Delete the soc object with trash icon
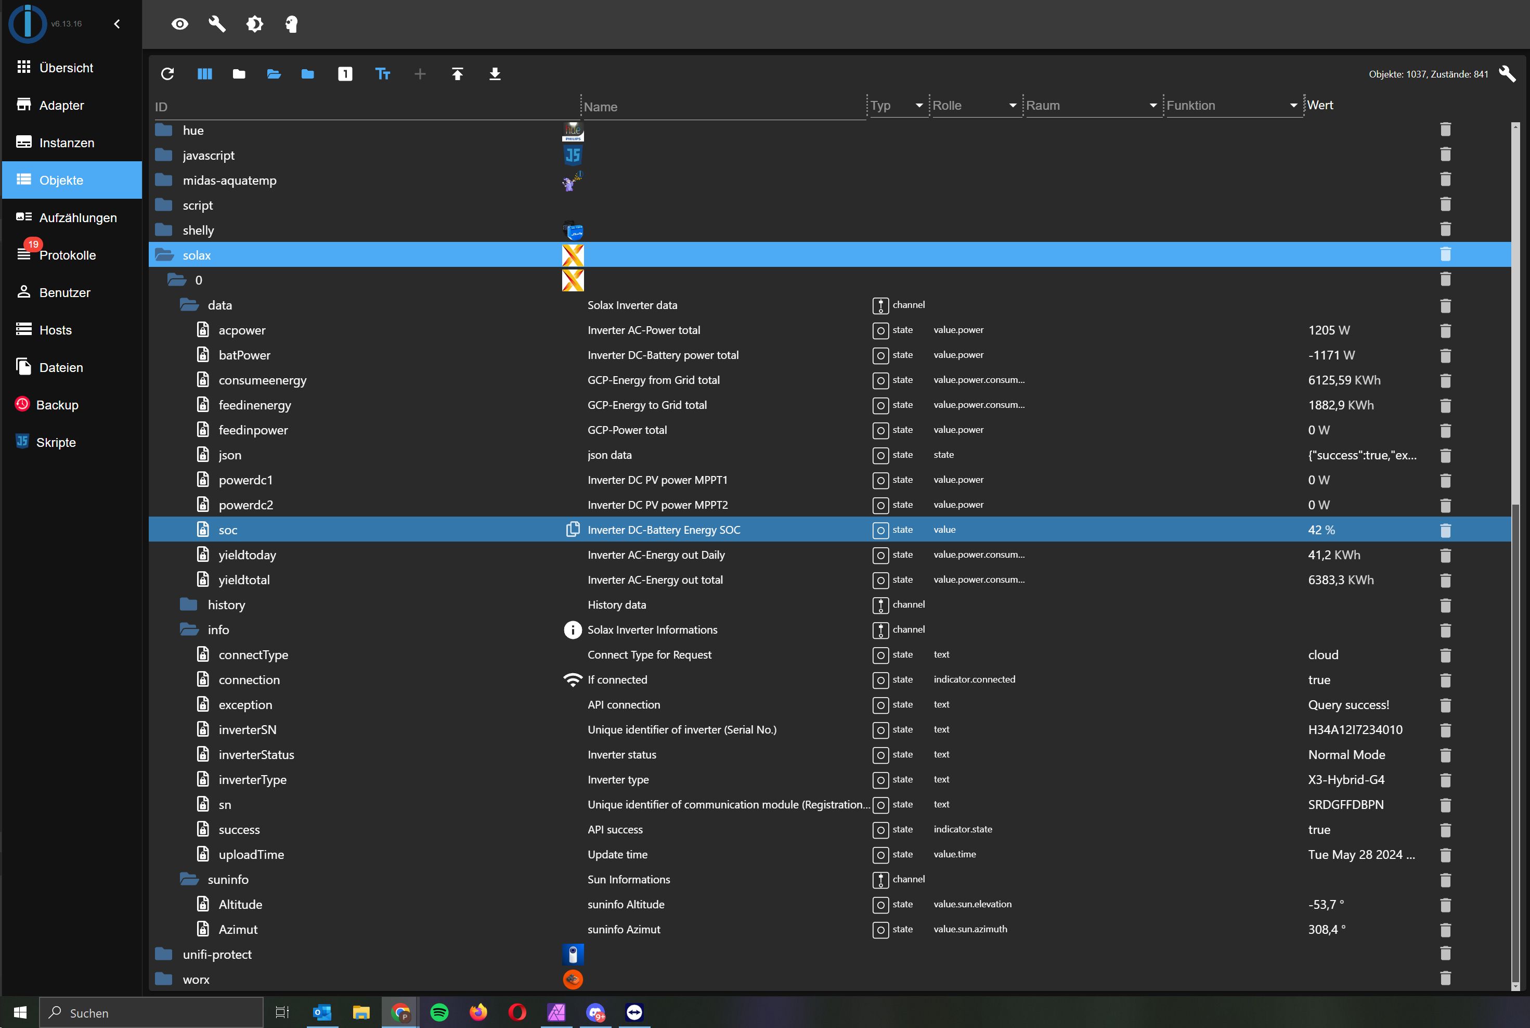 tap(1445, 530)
